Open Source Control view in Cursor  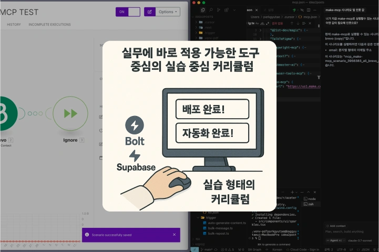pos(219,10)
